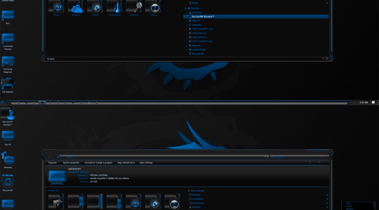Collapse the Folders (7) group header
Viewport: 379px width, 210px height.
(x=47, y=191)
